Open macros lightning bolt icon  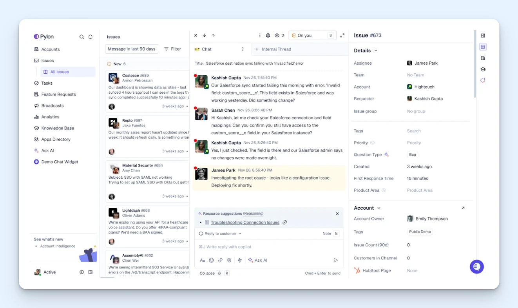[x=240, y=260]
